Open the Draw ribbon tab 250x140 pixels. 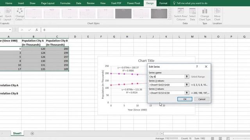[x=32, y=3]
